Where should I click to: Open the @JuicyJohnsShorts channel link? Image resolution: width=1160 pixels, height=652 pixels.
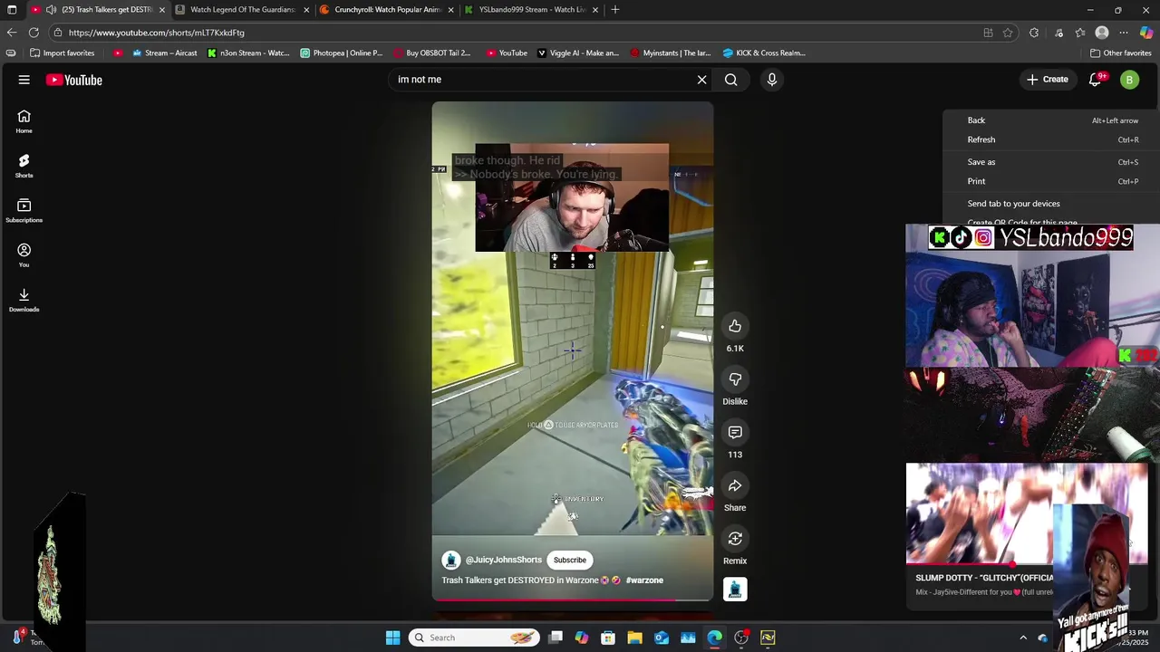(x=504, y=560)
